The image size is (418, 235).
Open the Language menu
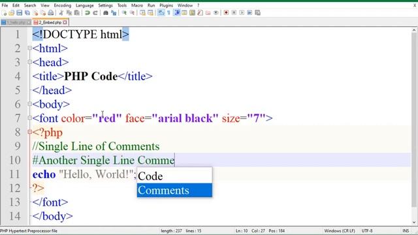click(x=84, y=5)
